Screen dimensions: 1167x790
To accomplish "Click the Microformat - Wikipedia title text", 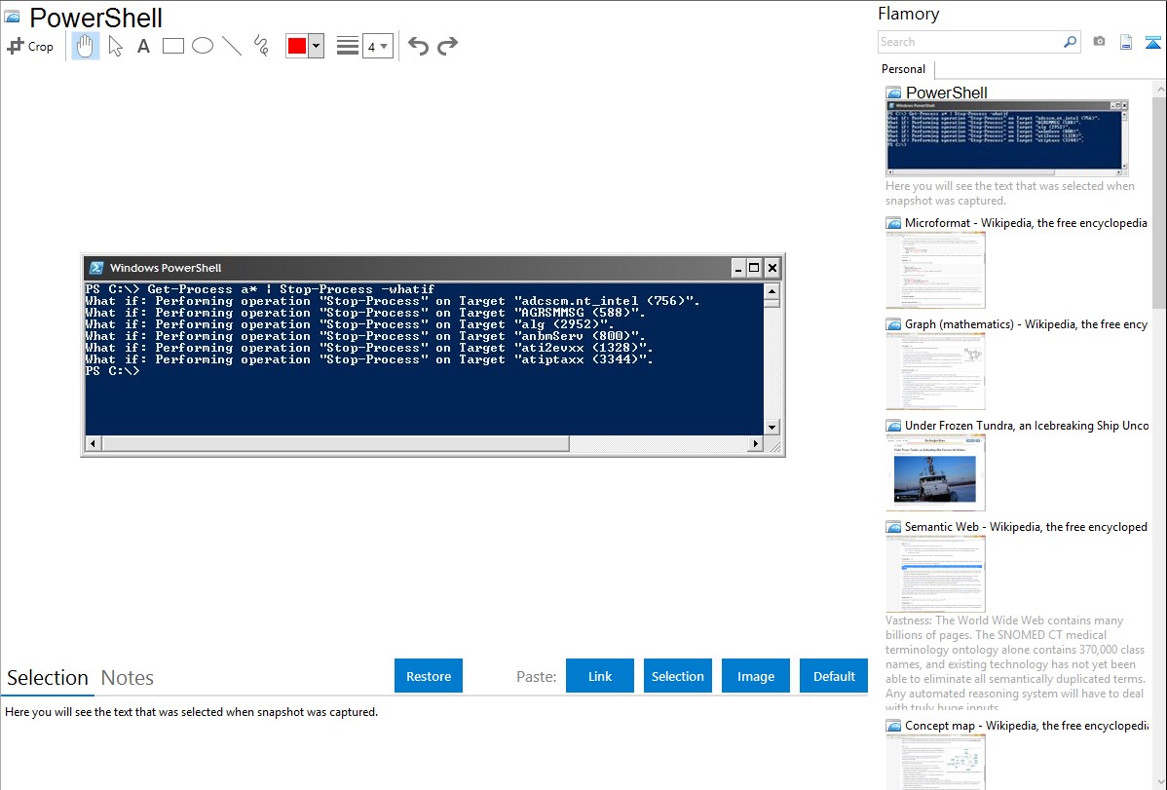I will tap(1026, 223).
